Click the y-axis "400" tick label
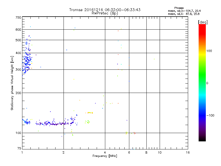The height and width of the screenshot is (166, 221). 18,53
